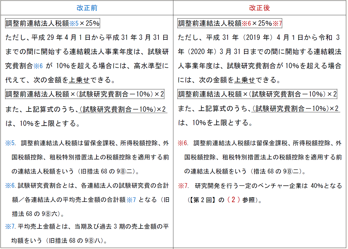Click blue ※6 marker after 試験研究費割合
This screenshot has height=249, width=348.
(x=38, y=66)
